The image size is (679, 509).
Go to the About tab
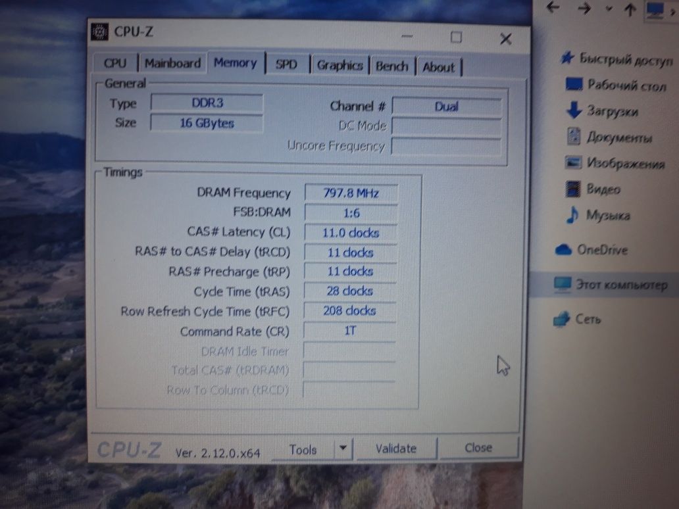(x=439, y=67)
